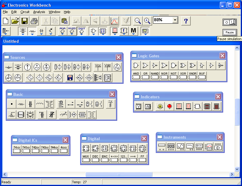Open the analysis graphs display icon
This screenshot has width=242, height=186.
(114, 21)
